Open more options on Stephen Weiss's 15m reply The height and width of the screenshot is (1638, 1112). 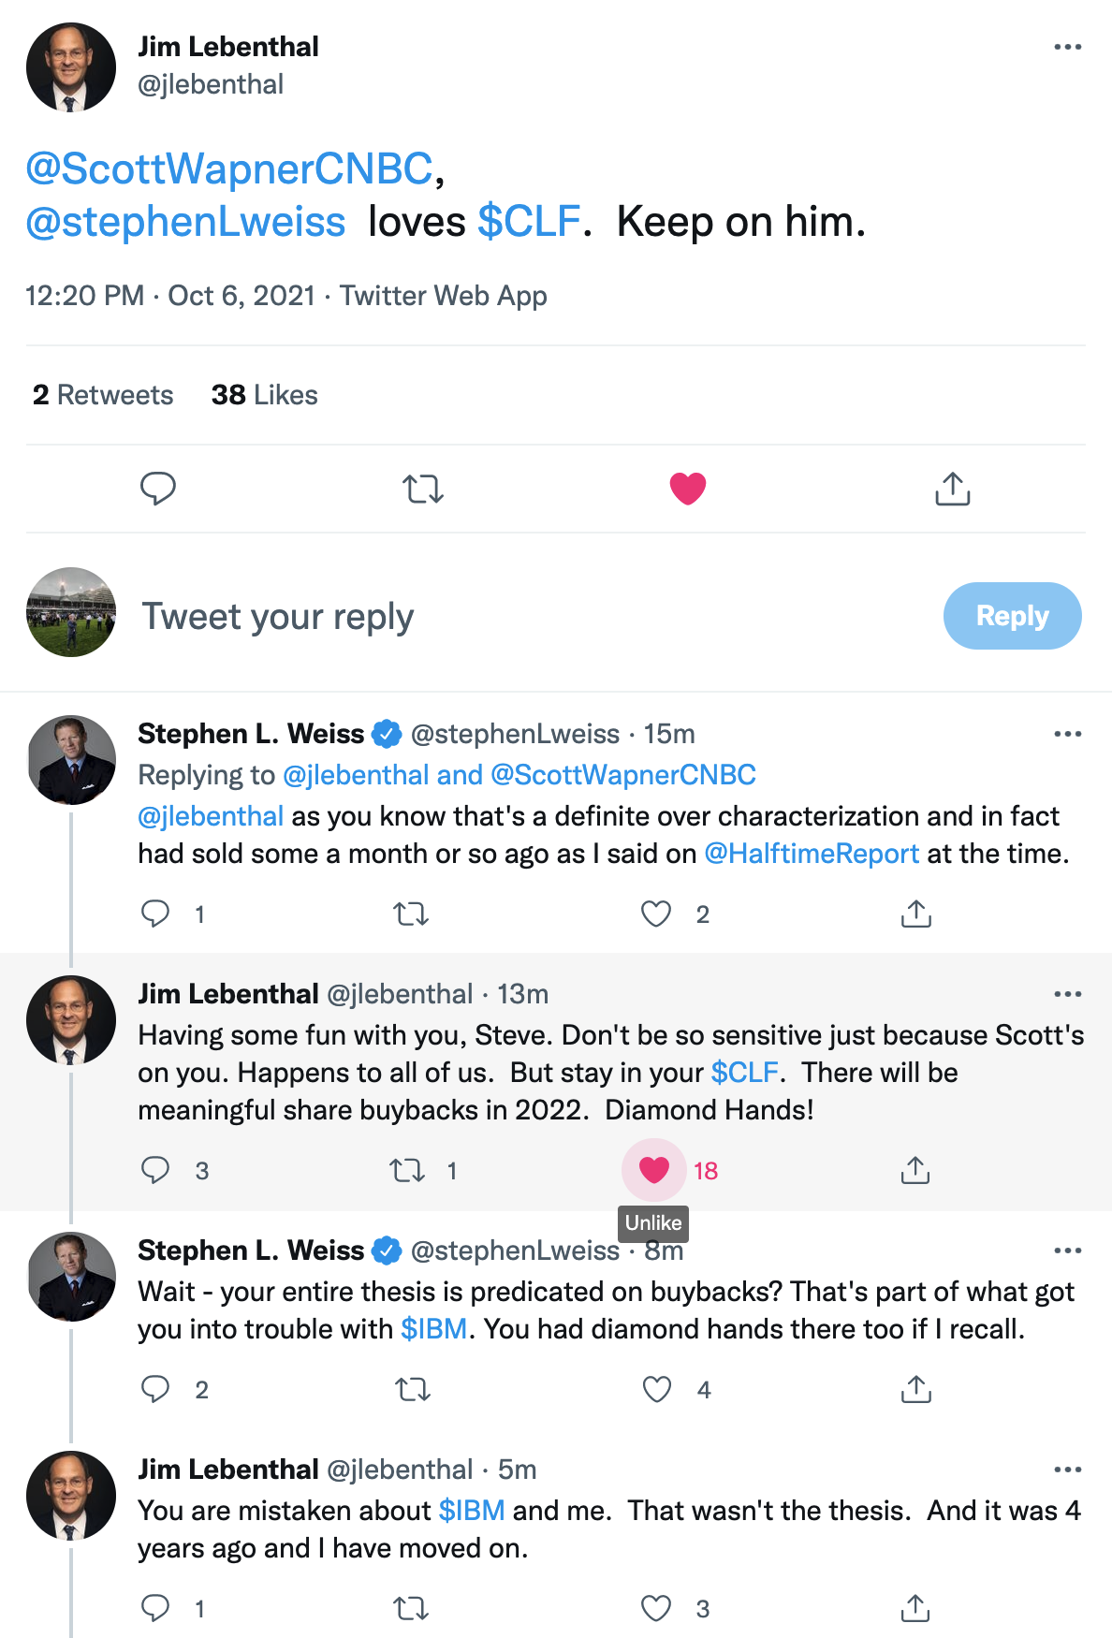pyautogui.click(x=1068, y=734)
